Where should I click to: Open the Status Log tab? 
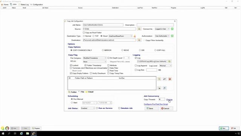coord(23,5)
